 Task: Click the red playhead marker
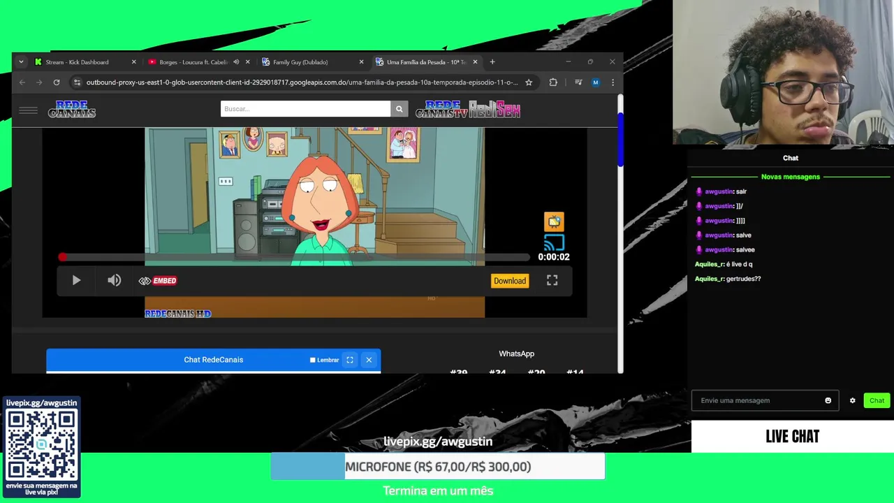pyautogui.click(x=63, y=258)
